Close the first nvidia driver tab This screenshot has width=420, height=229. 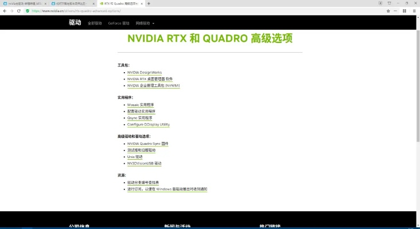(x=45, y=3)
